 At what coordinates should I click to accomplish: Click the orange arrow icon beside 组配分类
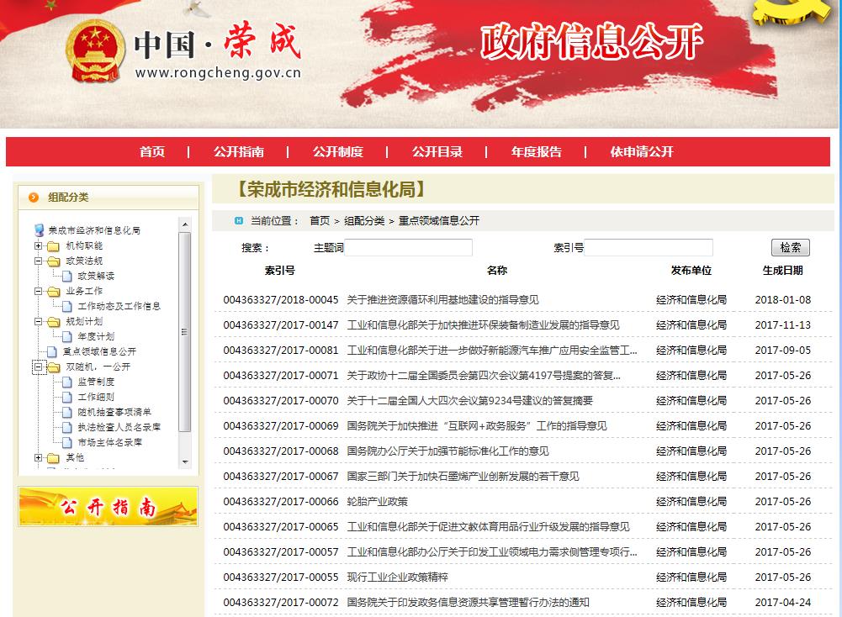tap(34, 198)
